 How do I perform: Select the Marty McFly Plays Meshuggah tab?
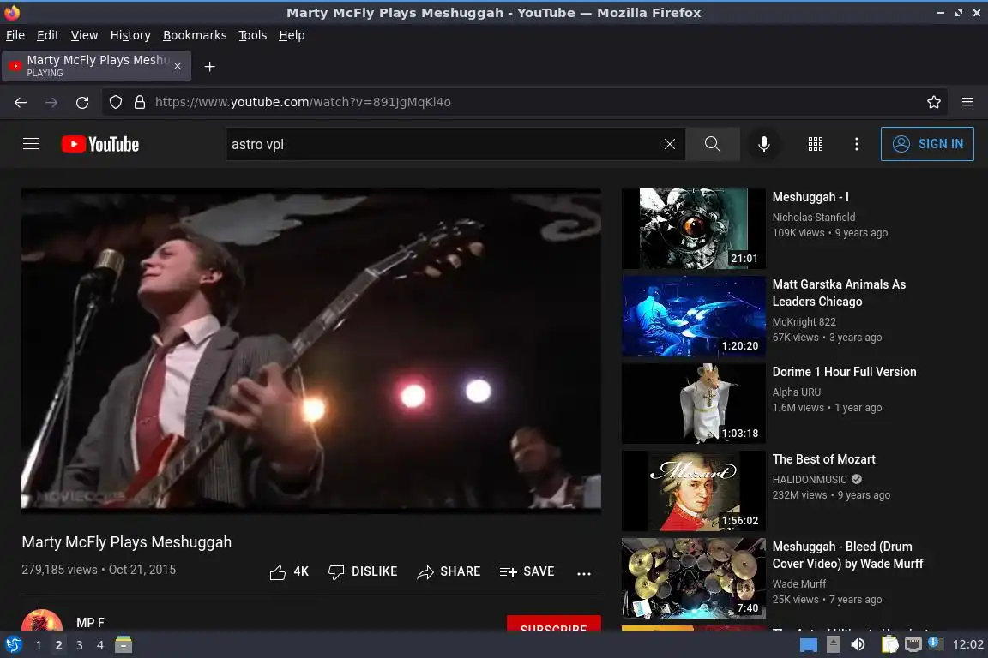tap(96, 66)
